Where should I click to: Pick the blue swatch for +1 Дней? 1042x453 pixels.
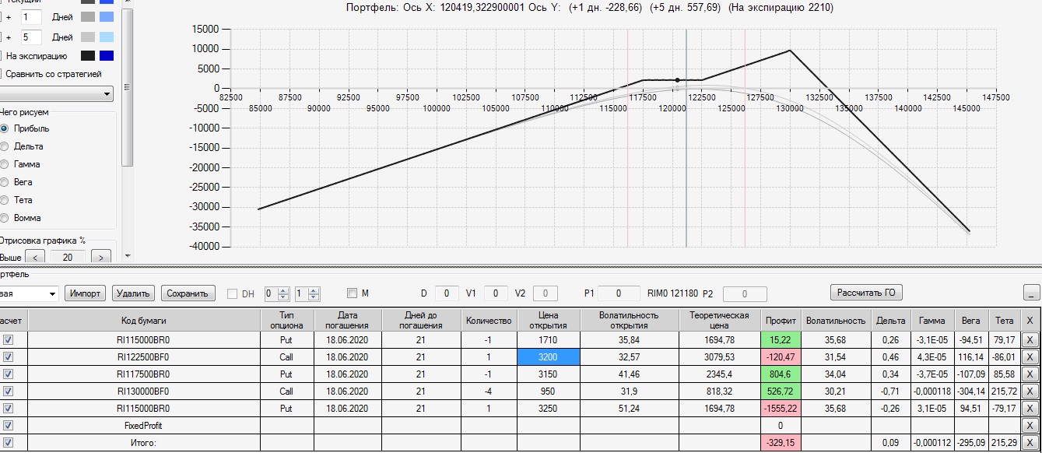coord(107,16)
